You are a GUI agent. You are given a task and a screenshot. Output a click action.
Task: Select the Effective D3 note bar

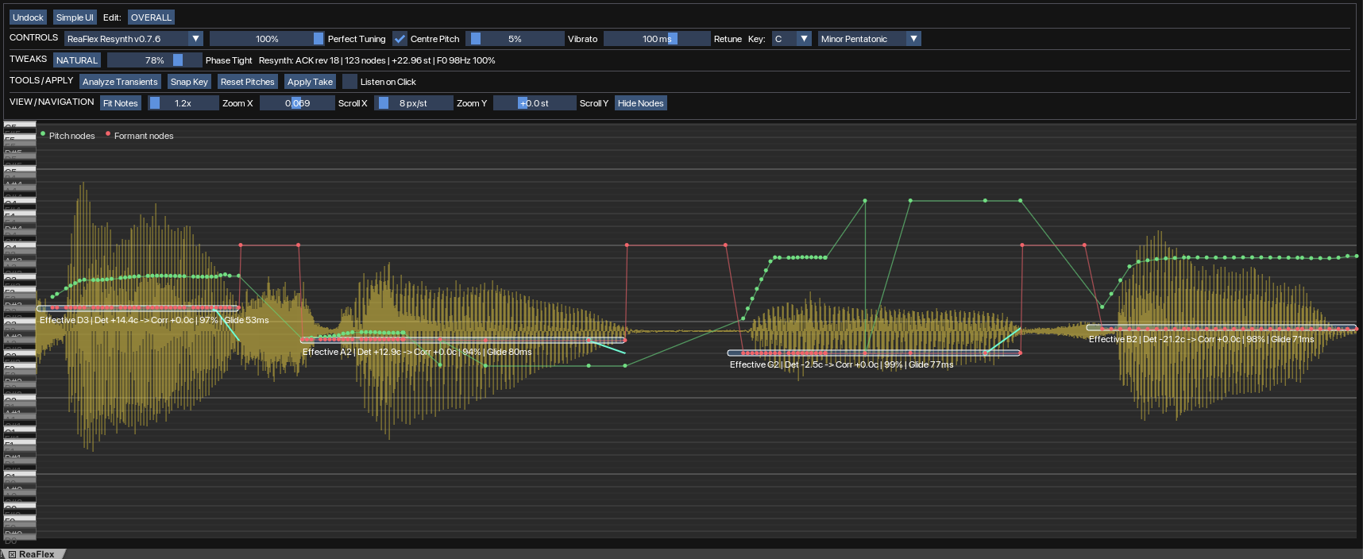(x=138, y=308)
